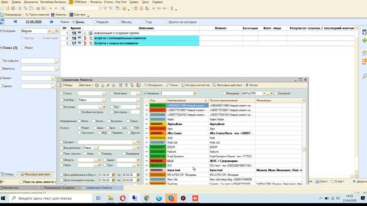Expand toolbar overflow arrow after Софт-фон

click(88, 16)
